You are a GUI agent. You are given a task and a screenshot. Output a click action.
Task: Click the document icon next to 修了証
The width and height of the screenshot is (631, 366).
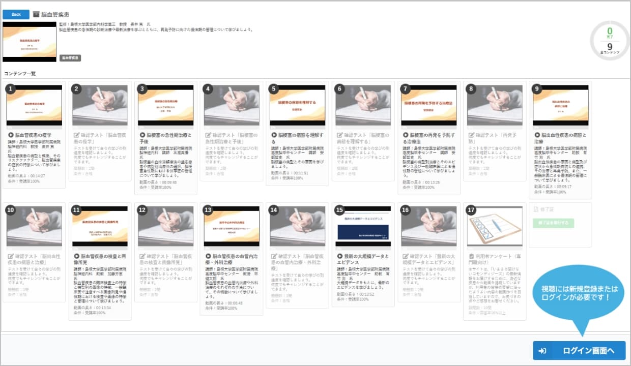coord(536,209)
